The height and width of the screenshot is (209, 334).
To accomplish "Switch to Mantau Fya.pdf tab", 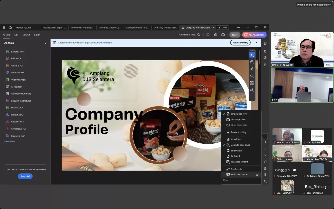I will click(23, 28).
